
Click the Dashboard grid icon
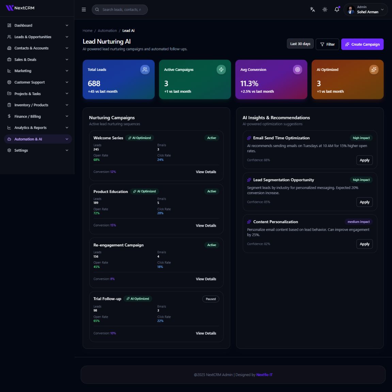(9, 25)
